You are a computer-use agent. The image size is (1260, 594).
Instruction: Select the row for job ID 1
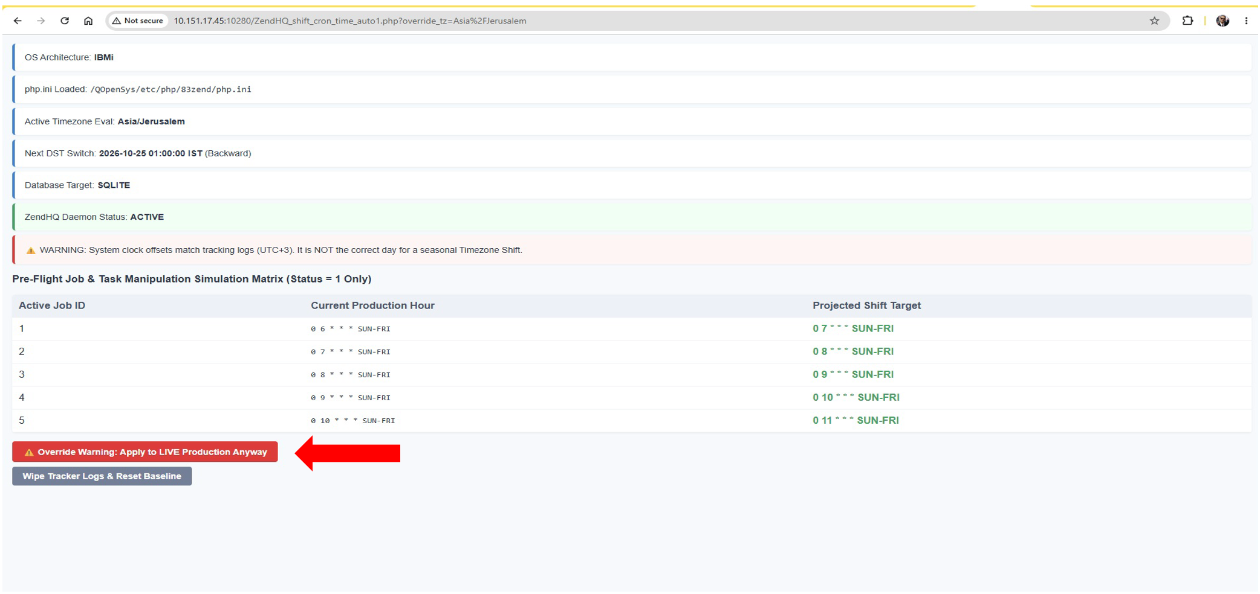[632, 328]
